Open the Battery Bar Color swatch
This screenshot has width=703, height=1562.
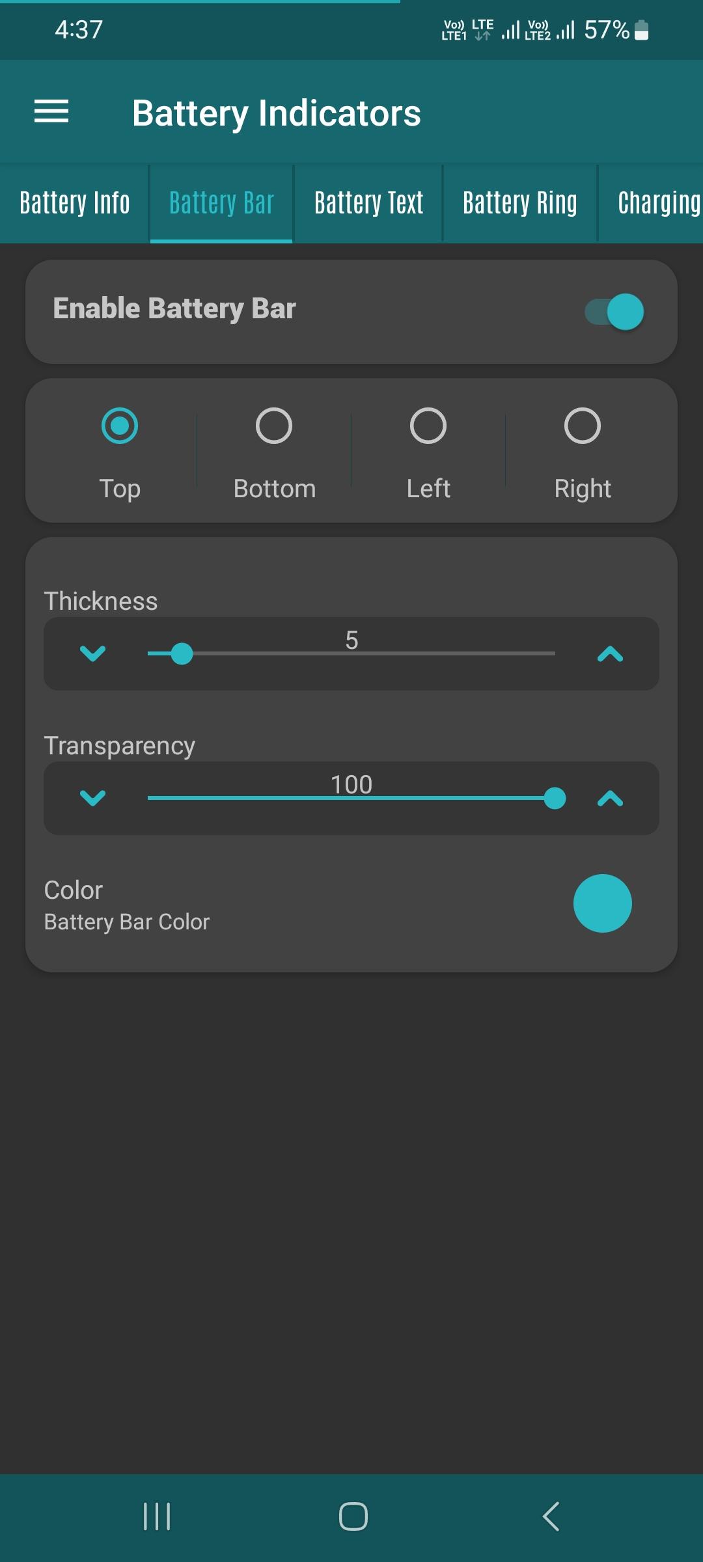pos(603,903)
